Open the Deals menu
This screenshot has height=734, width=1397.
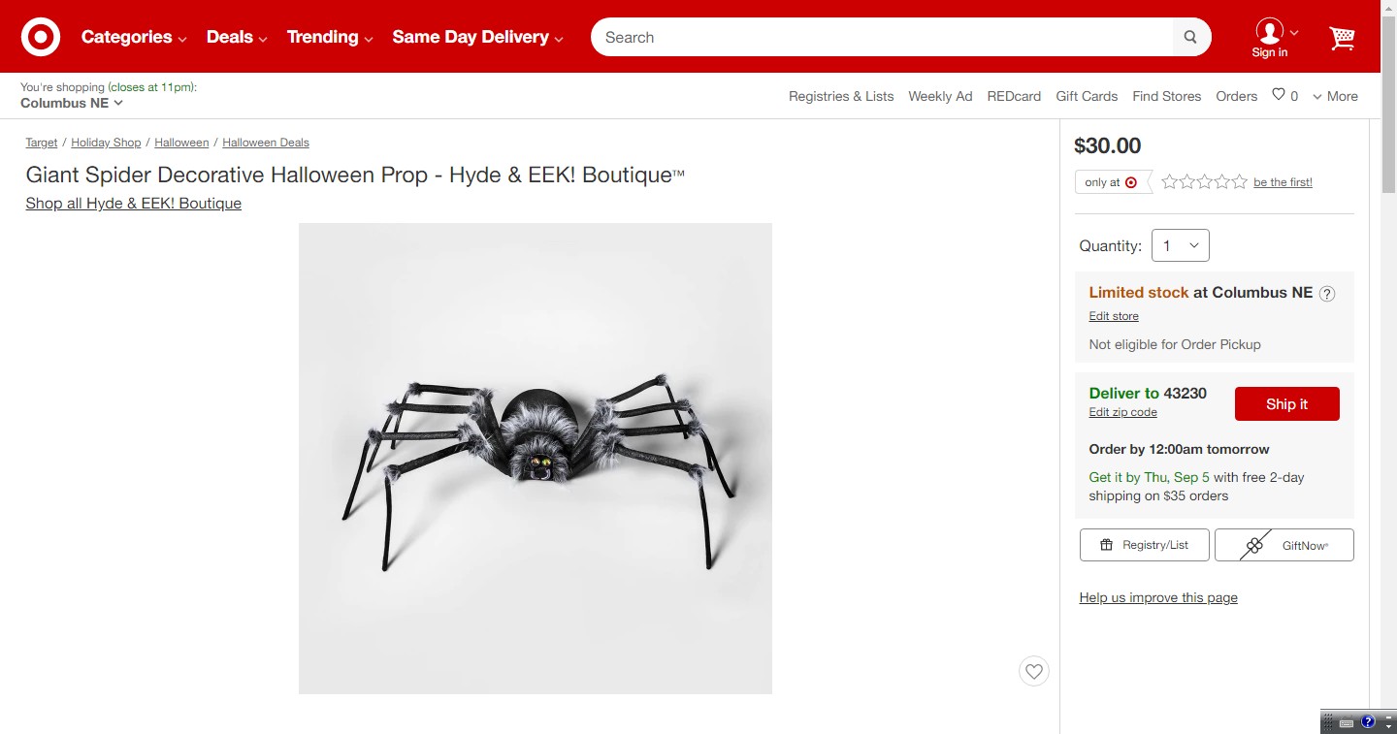[x=237, y=37]
